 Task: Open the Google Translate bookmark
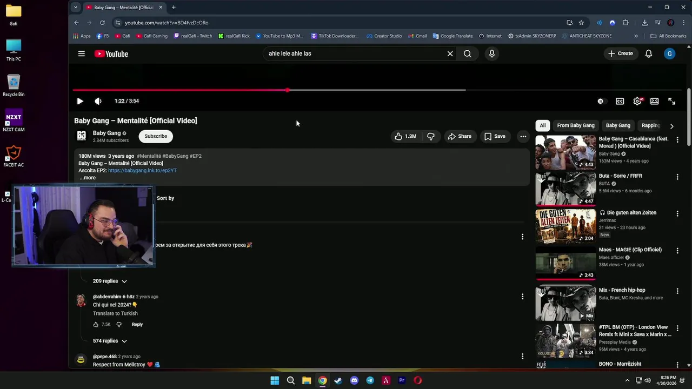(x=453, y=36)
